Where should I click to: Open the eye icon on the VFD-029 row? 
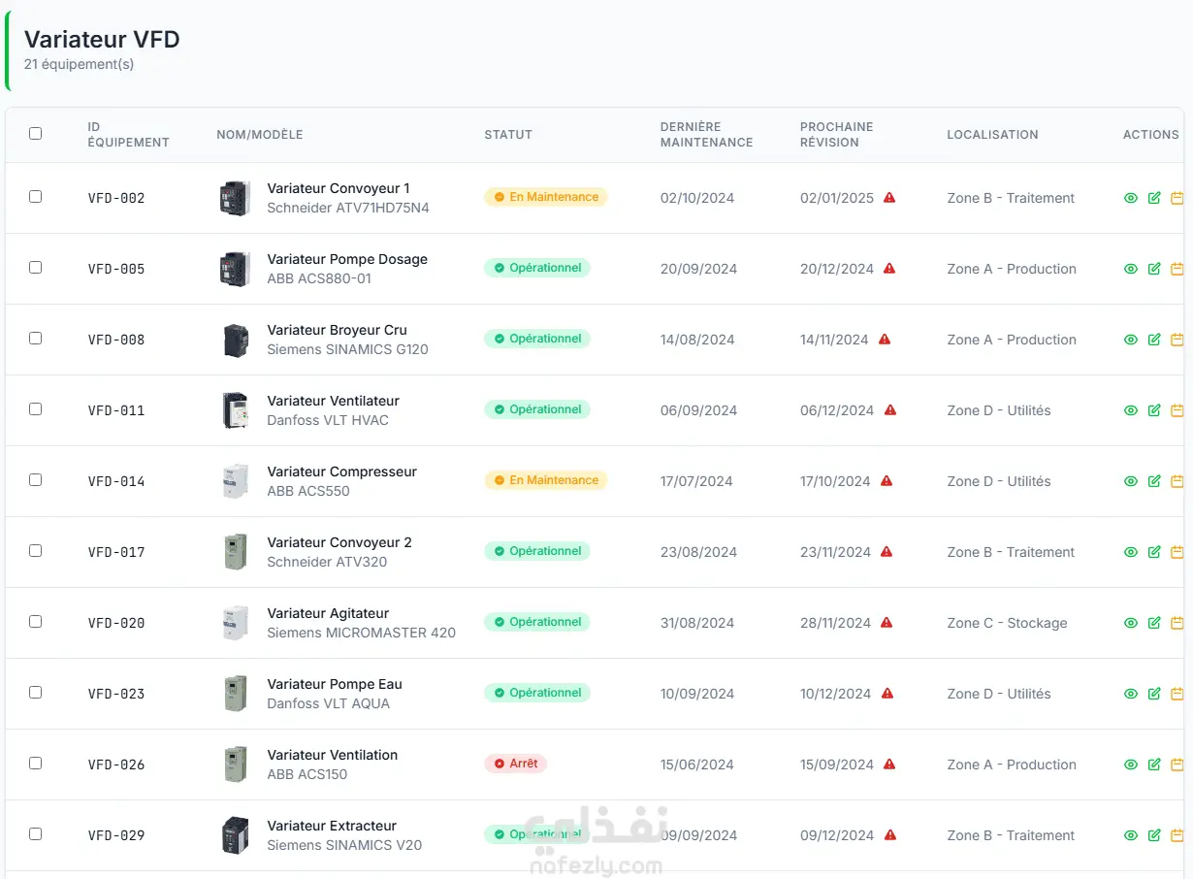click(1130, 835)
